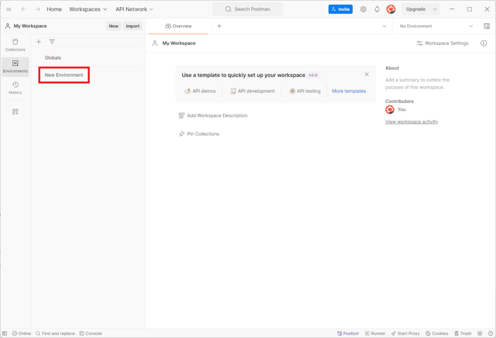Click the Upgrade button
Screen dimensions: 496x338
coord(416,9)
